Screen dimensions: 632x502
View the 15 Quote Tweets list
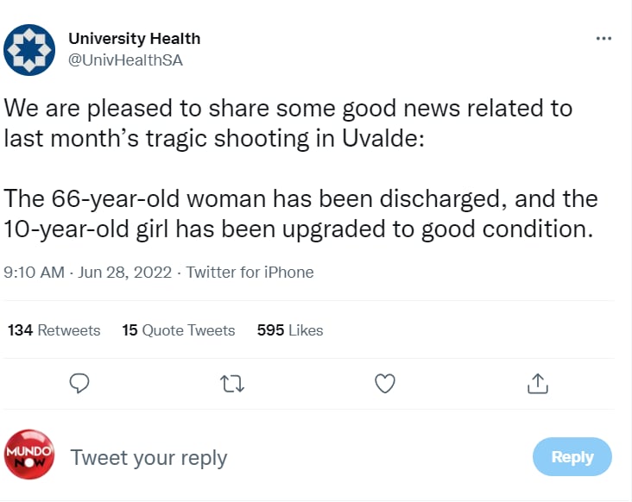click(x=179, y=330)
